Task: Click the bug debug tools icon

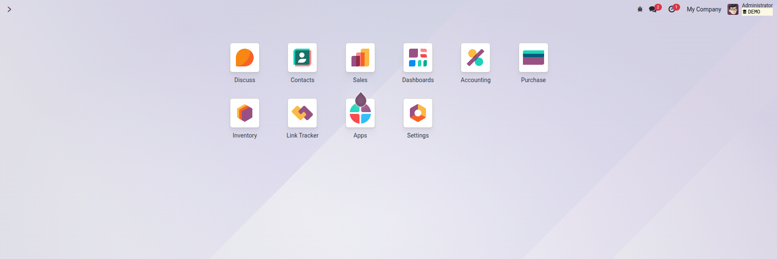Action: [x=640, y=9]
